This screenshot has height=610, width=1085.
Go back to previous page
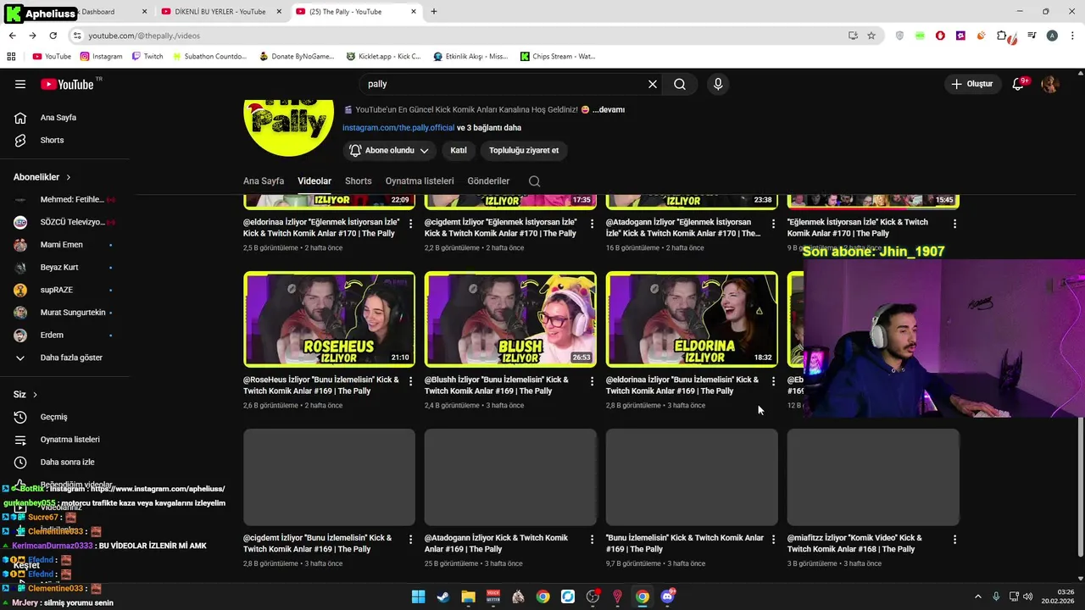tap(12, 36)
